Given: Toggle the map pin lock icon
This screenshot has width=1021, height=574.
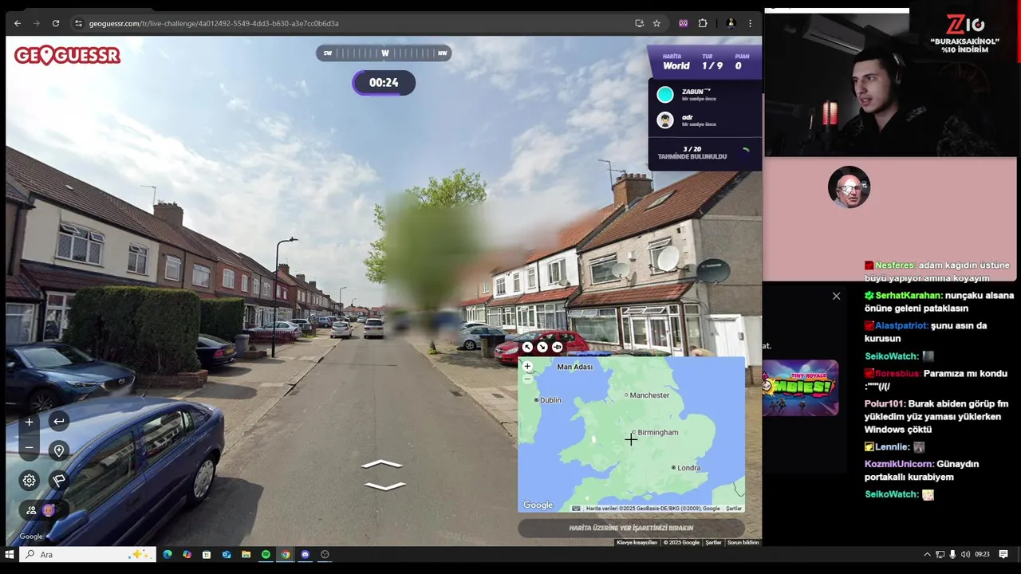Looking at the screenshot, I should 557,347.
